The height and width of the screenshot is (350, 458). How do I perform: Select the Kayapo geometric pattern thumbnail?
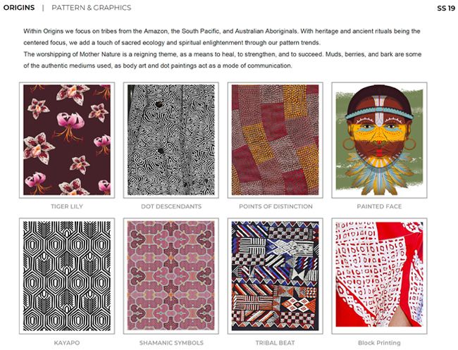click(x=67, y=276)
